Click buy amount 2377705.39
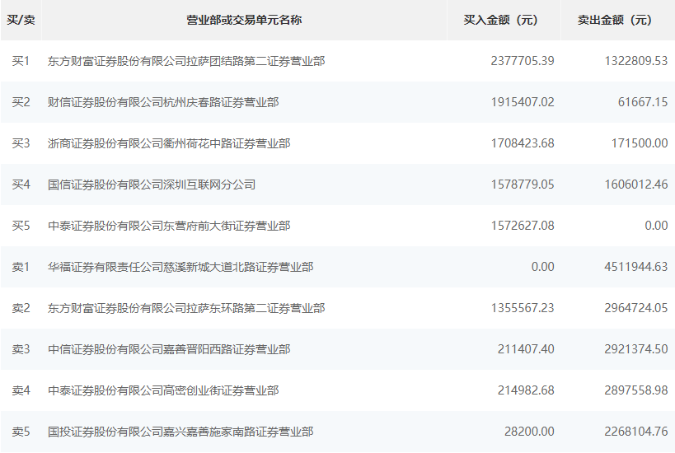Screen dimensions: 675x453 [523, 61]
